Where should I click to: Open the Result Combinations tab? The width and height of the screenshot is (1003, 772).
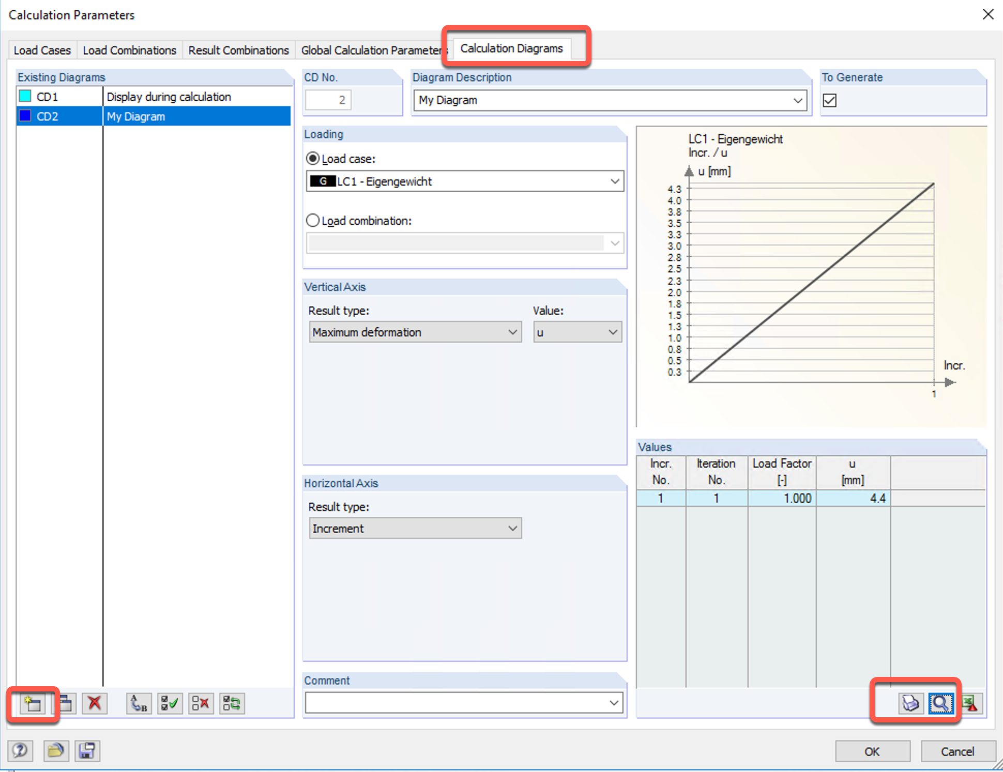click(238, 50)
